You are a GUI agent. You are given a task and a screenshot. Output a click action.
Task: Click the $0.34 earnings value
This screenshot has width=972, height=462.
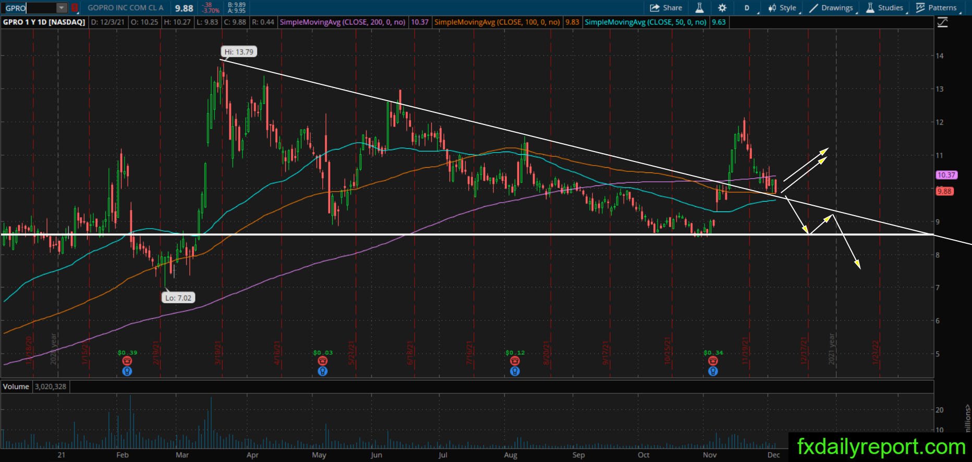(713, 353)
